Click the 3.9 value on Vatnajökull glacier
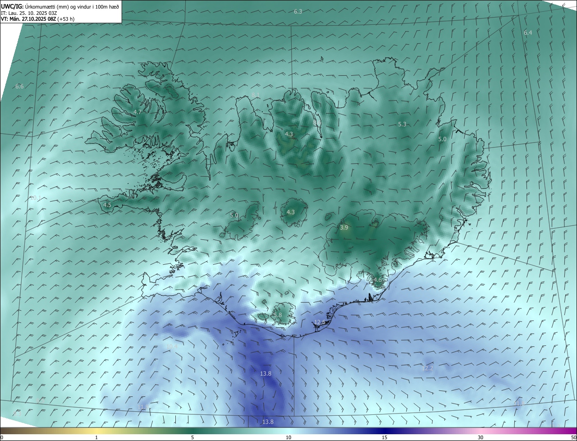The image size is (577, 441). [344, 228]
